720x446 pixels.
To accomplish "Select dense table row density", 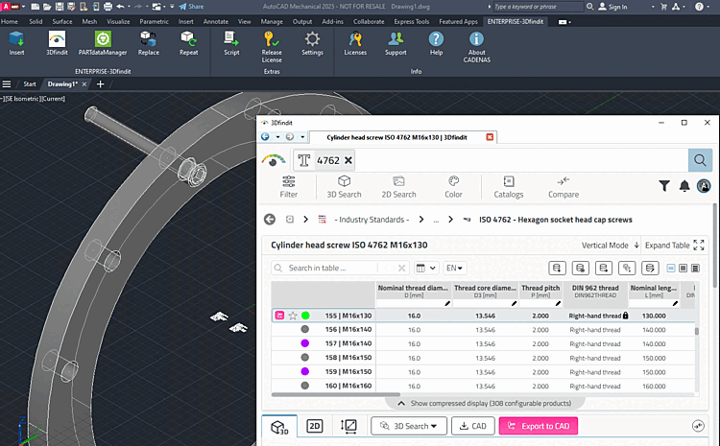I will 695,268.
